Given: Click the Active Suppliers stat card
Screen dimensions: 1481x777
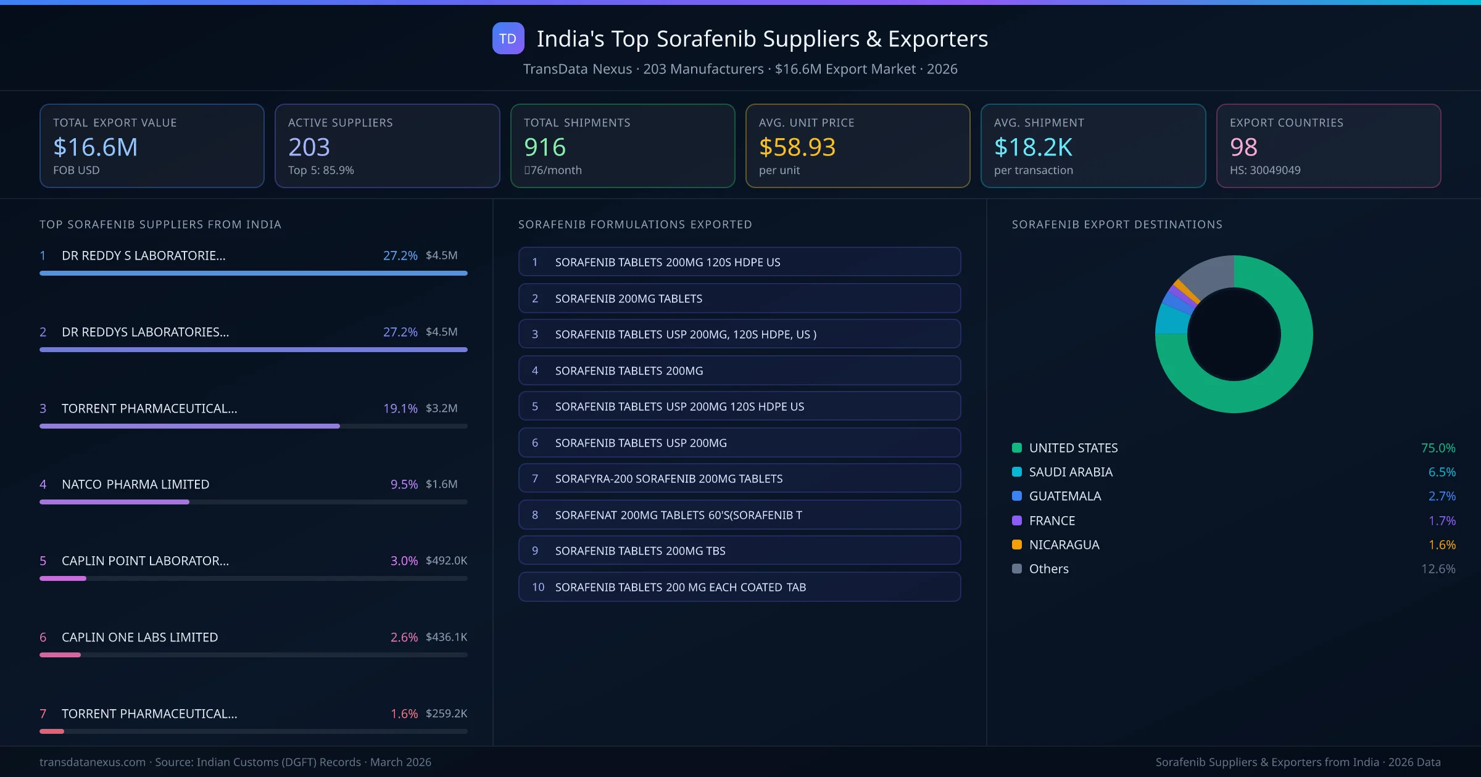Looking at the screenshot, I should 386,146.
